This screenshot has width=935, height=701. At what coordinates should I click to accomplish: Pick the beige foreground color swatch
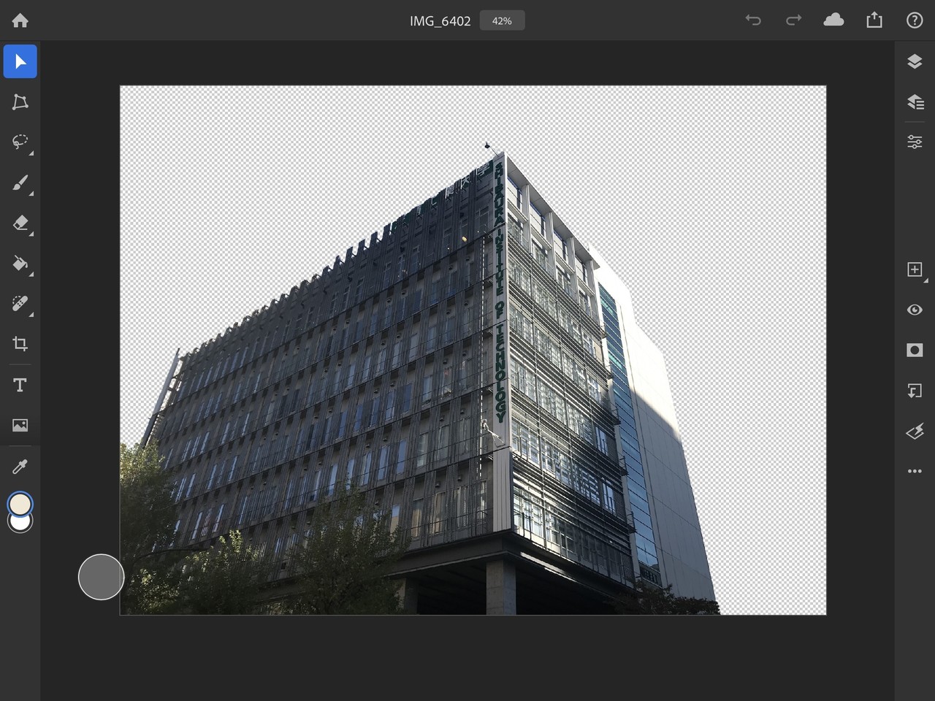tap(20, 504)
